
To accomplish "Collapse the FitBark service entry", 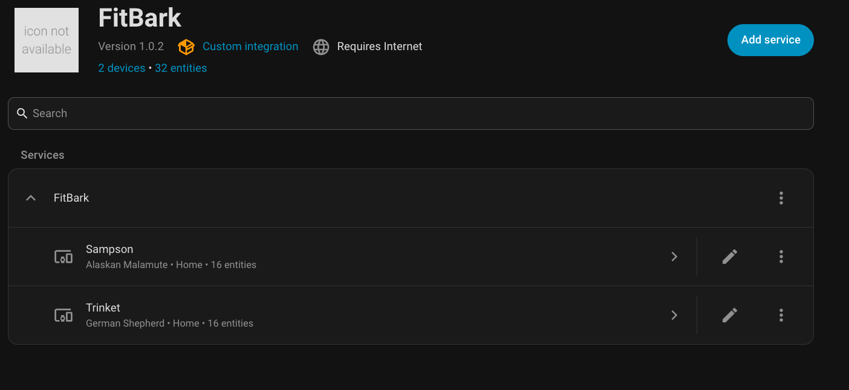I will (x=31, y=198).
